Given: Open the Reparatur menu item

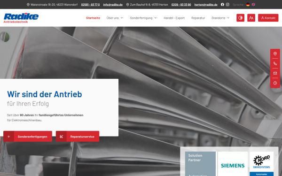Looking at the screenshot, I should point(198,18).
